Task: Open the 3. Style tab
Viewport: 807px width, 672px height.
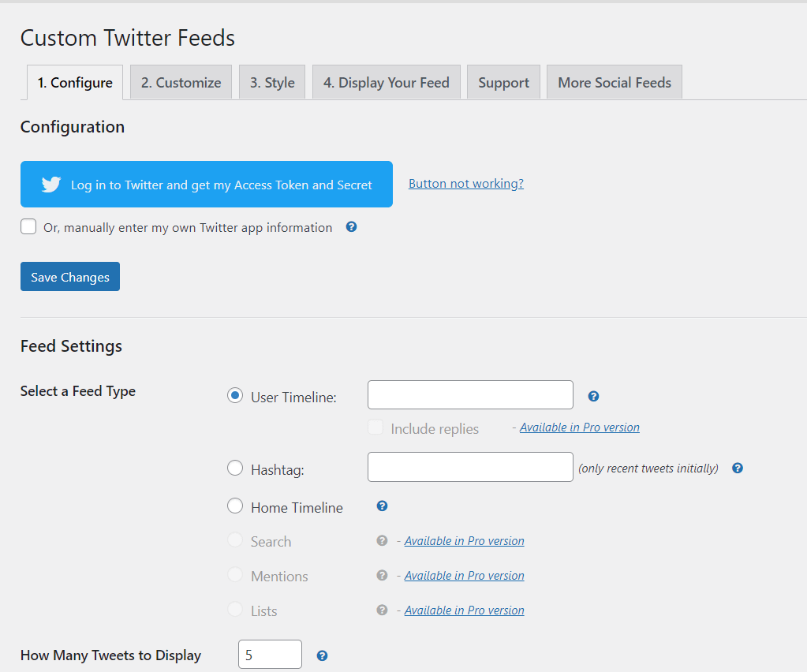Action: pyautogui.click(x=272, y=82)
